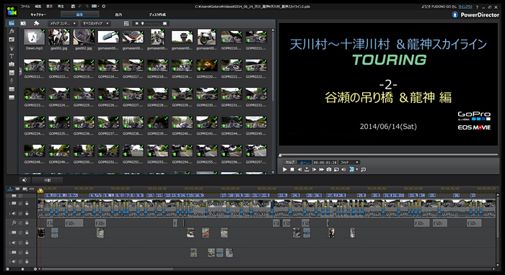
Task: Click the サインアウト link
Action: (x=466, y=6)
